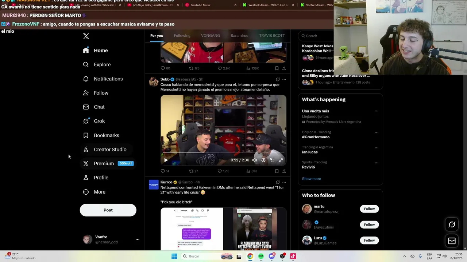
Task: Open account options next to Vonfre
Action: [x=138, y=239]
